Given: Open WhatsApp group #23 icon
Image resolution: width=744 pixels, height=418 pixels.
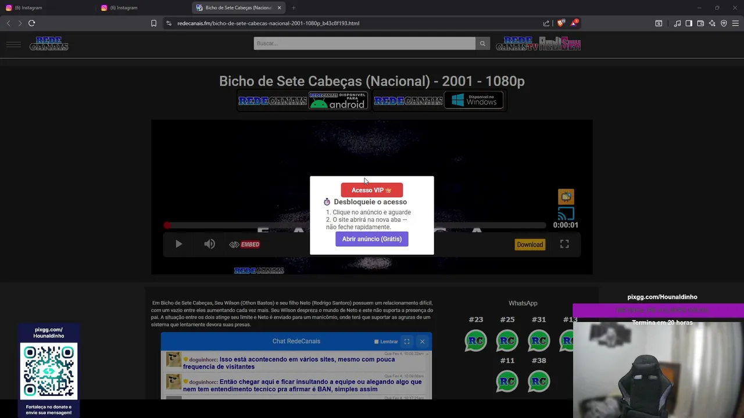Looking at the screenshot, I should pos(476,340).
